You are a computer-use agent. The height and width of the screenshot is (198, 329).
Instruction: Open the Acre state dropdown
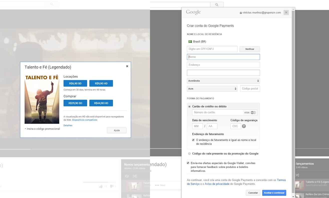coord(212,89)
